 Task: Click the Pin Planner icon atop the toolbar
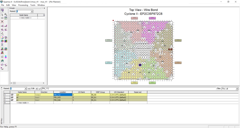pyautogui.click(x=2, y=10)
